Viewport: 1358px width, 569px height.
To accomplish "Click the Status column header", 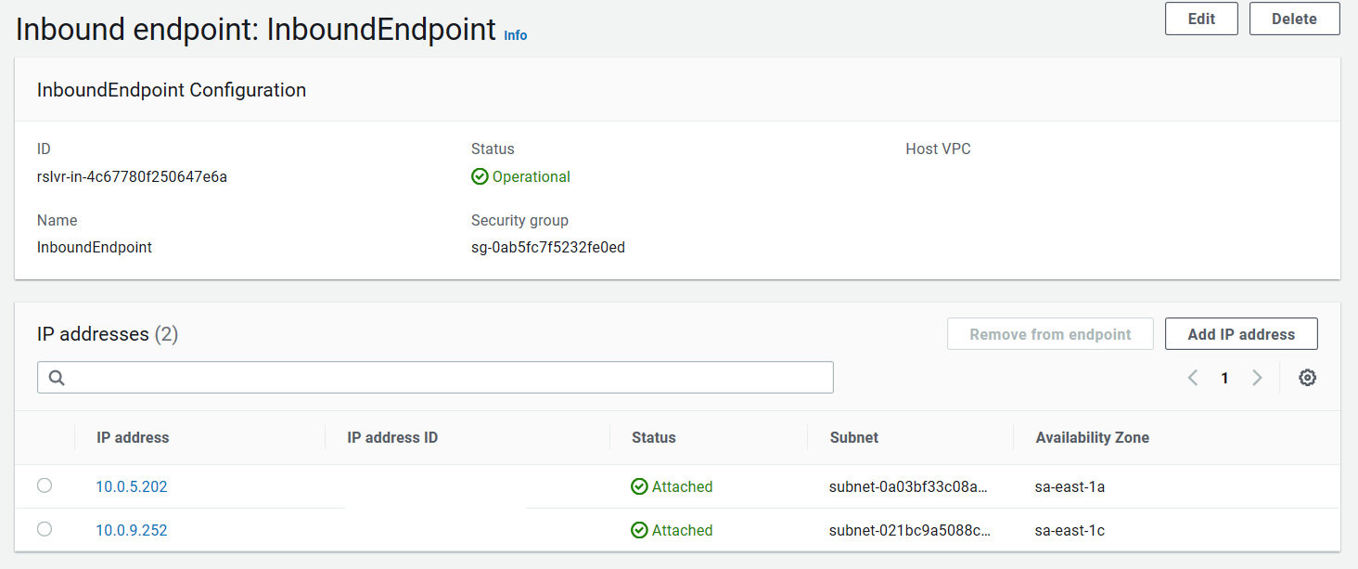I will [x=654, y=437].
